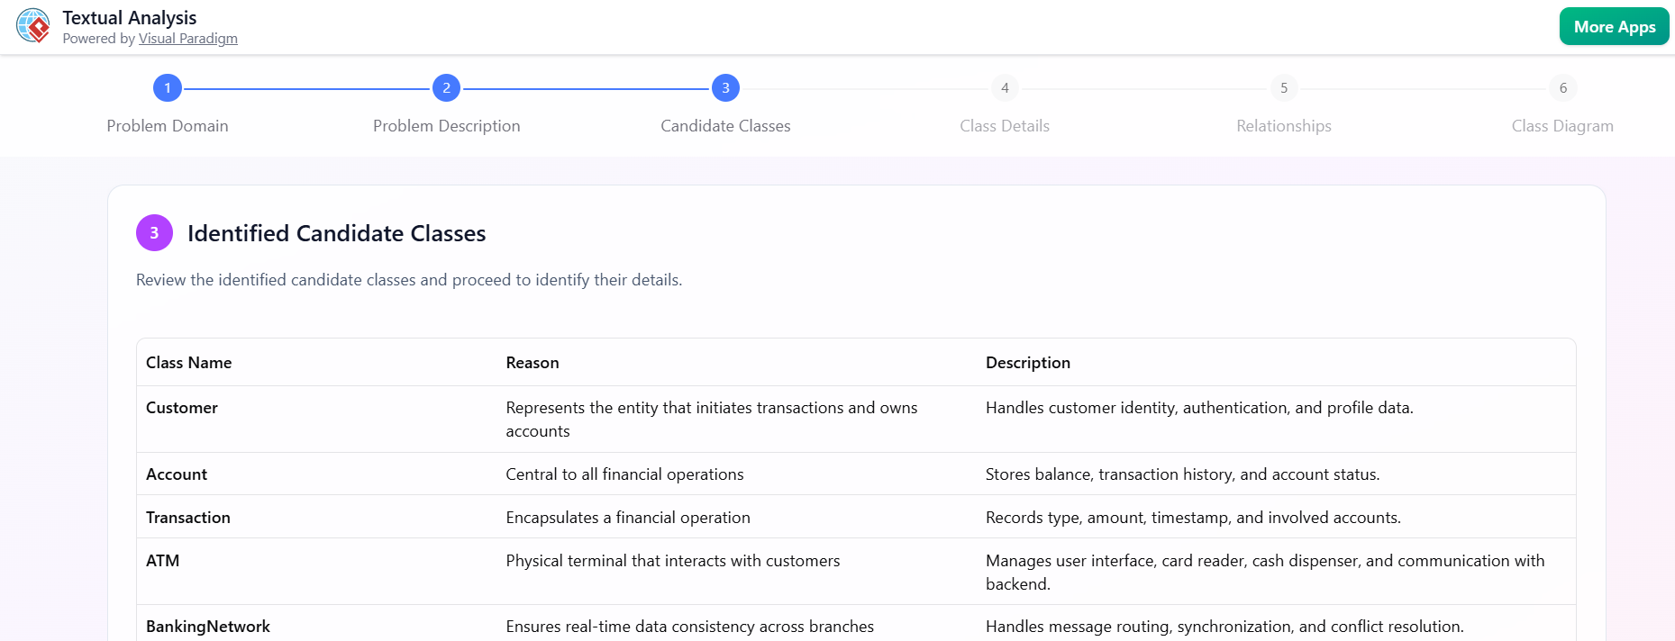Jump to step 4 circle in the stepper

coord(1005,88)
